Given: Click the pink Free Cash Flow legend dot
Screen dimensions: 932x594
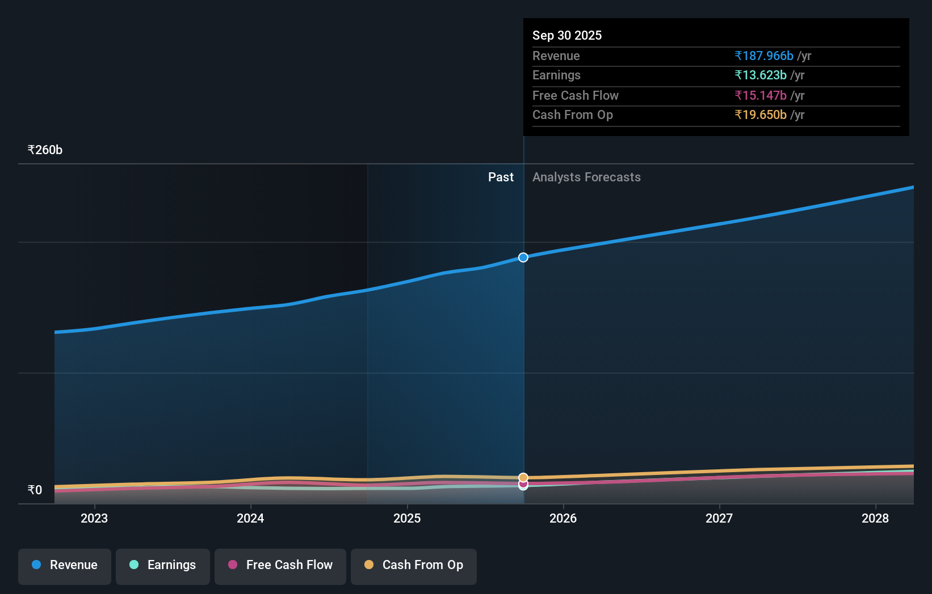Looking at the screenshot, I should (x=233, y=565).
